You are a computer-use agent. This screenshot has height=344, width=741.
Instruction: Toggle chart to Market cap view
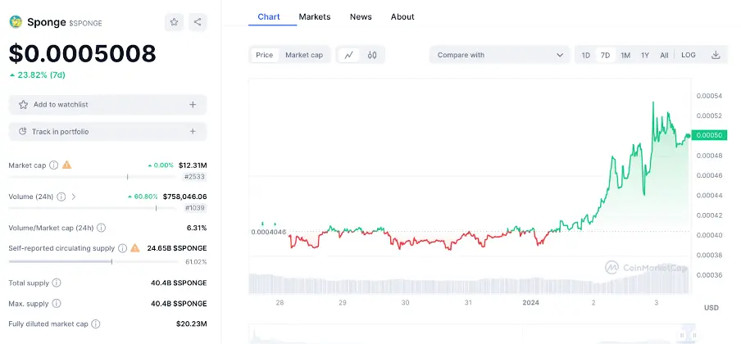point(303,55)
